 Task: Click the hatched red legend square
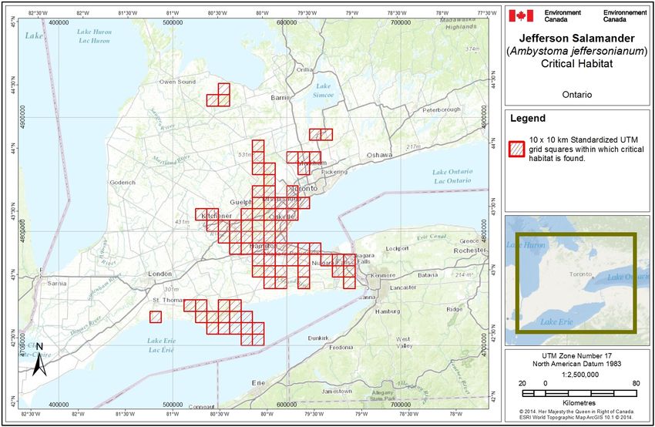(x=517, y=150)
